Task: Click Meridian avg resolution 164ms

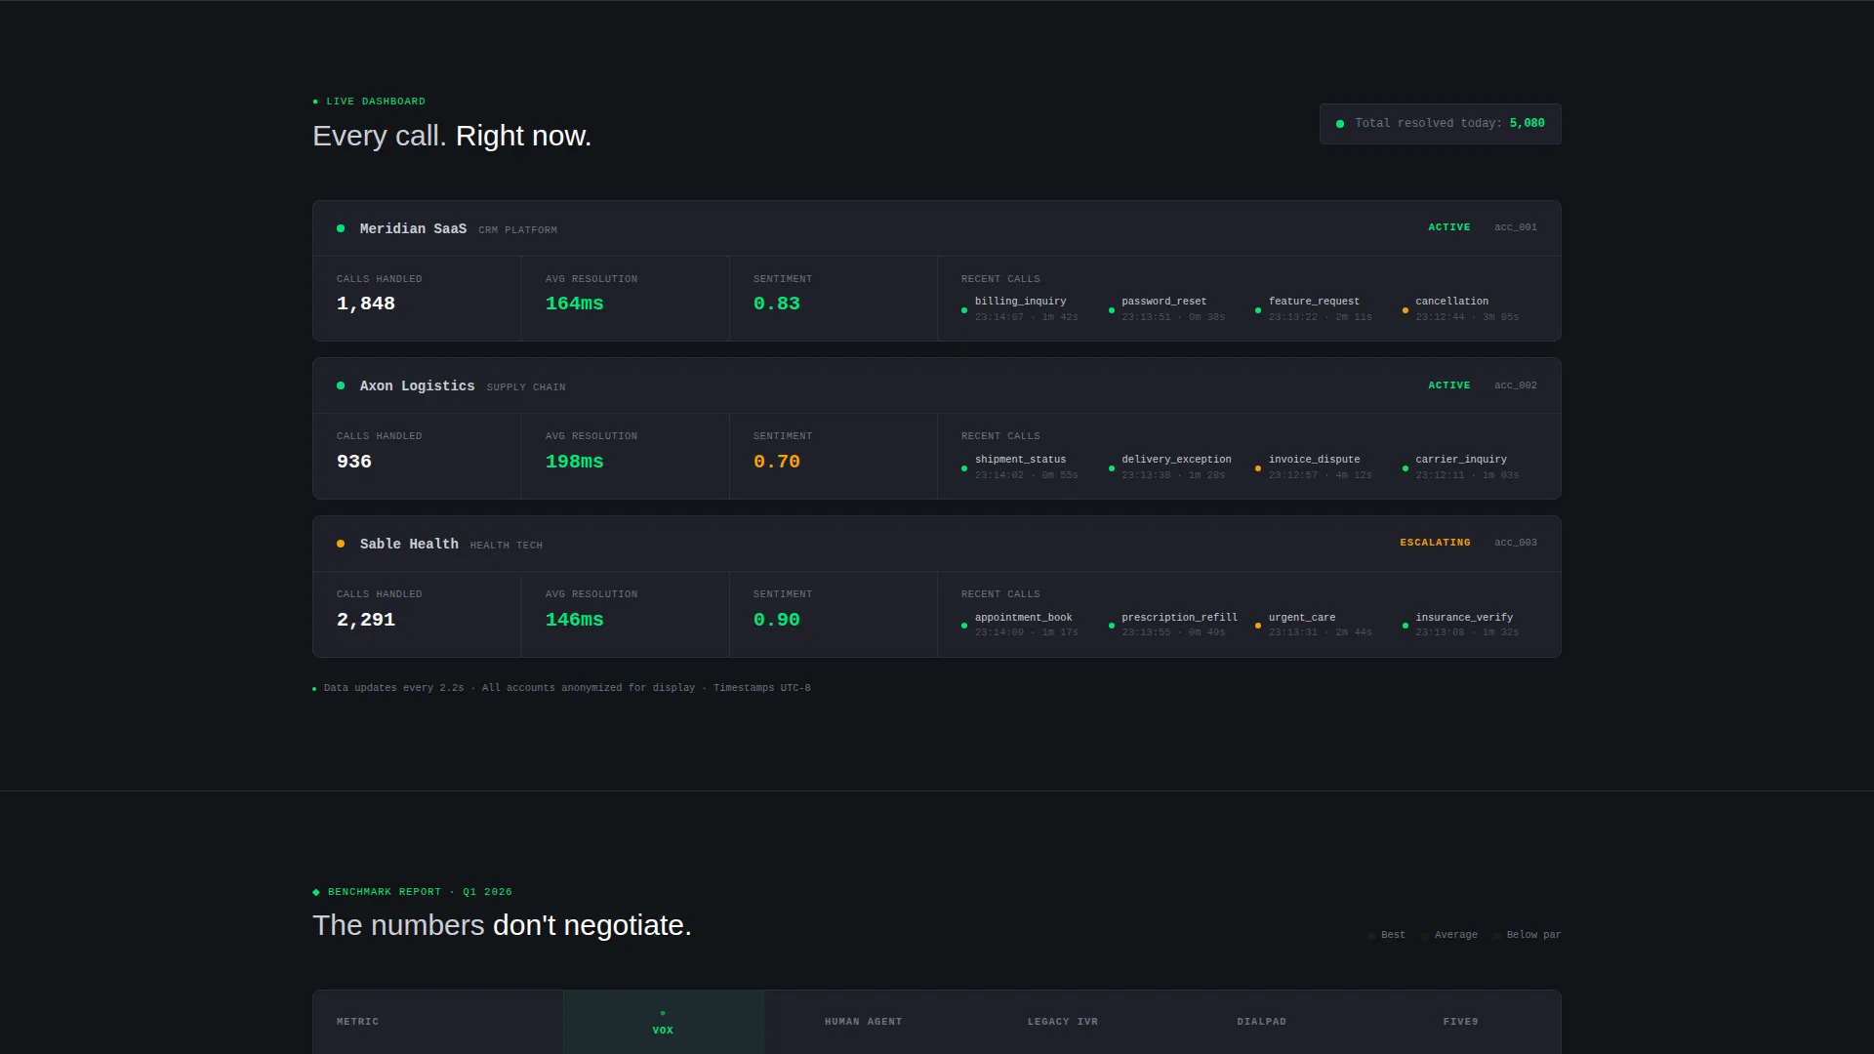Action: point(574,304)
